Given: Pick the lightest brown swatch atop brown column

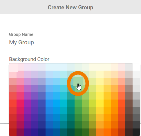Looking at the screenshot, I should [x=129, y=67].
